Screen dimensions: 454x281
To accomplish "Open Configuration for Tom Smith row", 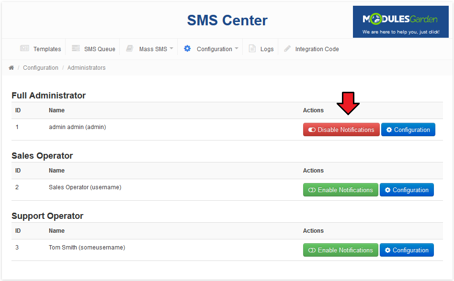I will tap(407, 250).
